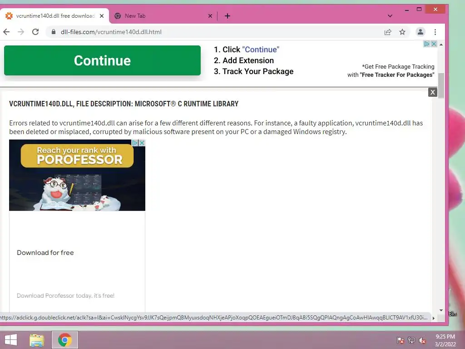Maximize the Chrome window
465x349 pixels.
click(419, 10)
